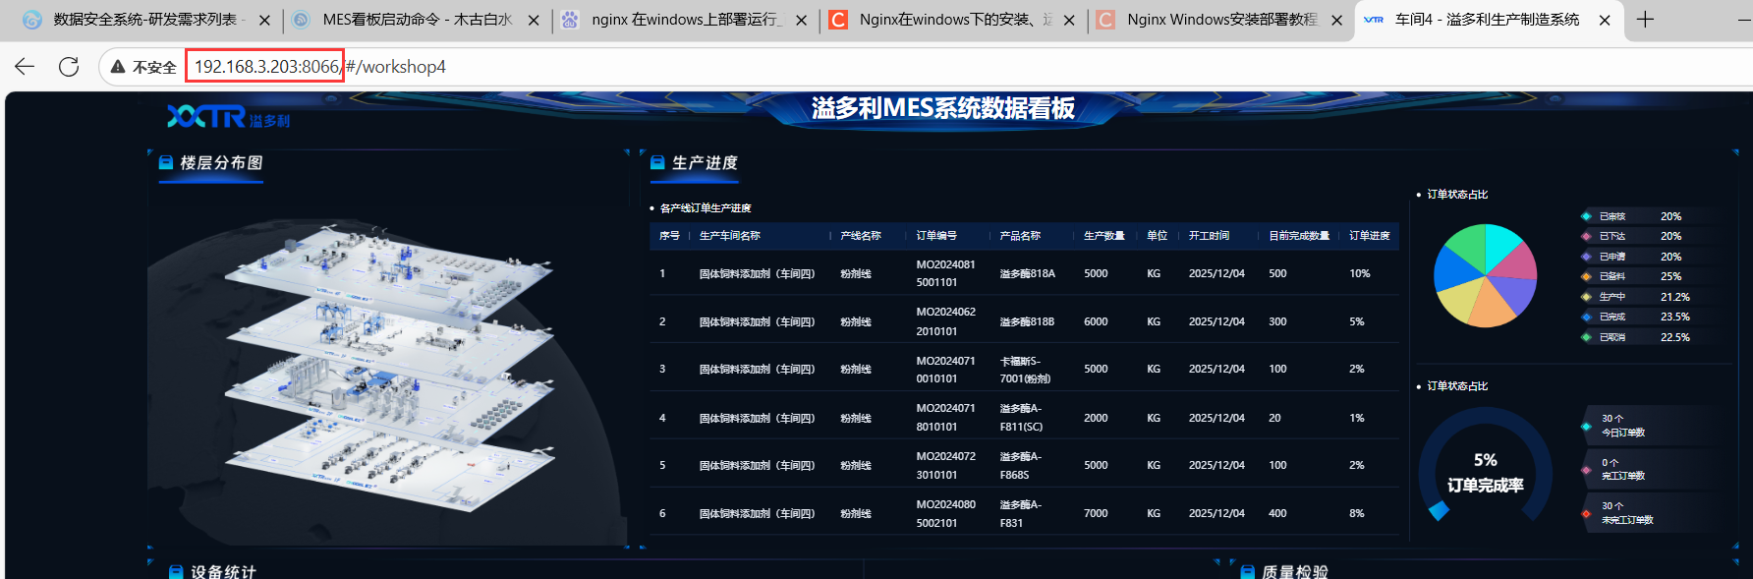Click the 生产车间名称 column header
The image size is (1753, 579).
(x=729, y=236)
